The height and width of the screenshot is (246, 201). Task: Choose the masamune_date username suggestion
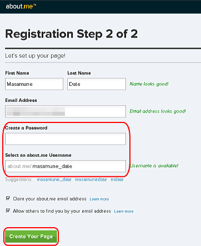[54, 180]
